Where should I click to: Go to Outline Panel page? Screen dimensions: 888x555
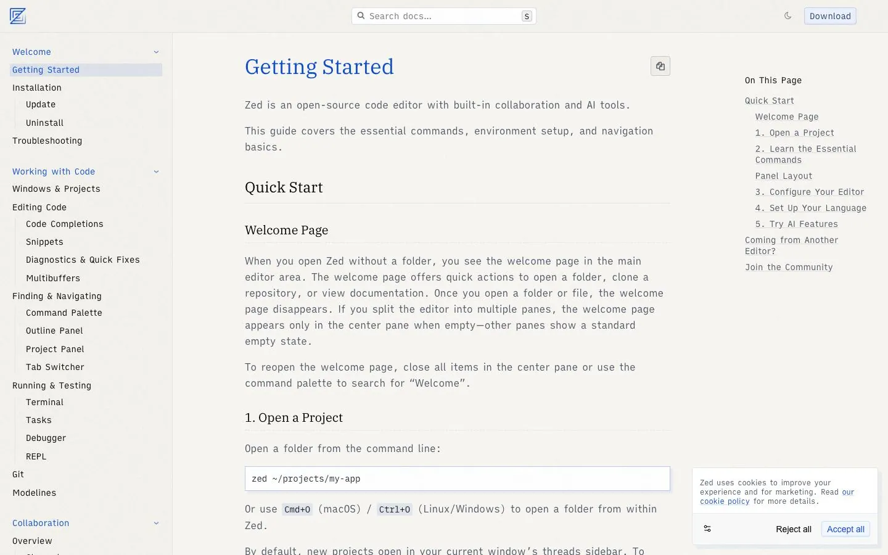(x=54, y=331)
